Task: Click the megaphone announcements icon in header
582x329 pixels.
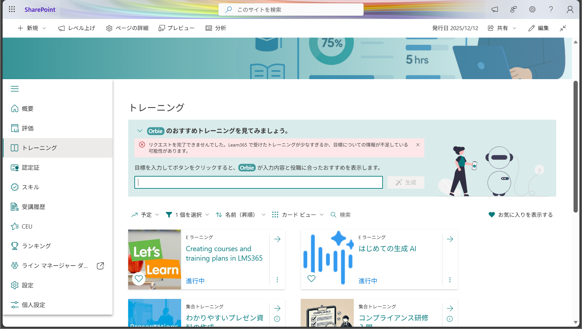Action: click(x=495, y=9)
